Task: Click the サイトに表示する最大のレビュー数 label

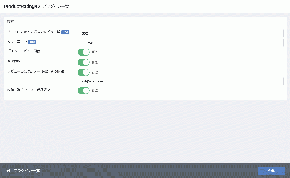Action: (x=34, y=32)
